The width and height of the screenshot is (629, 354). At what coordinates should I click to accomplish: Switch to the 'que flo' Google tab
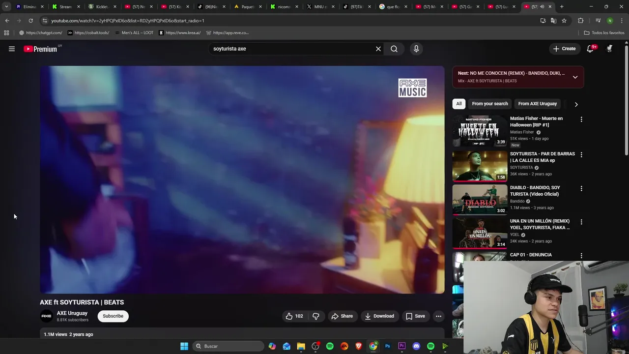[393, 7]
